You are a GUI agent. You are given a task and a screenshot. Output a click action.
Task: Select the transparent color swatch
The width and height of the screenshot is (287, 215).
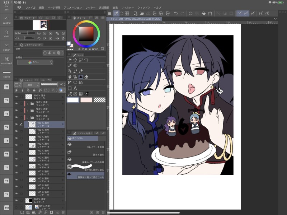pyautogui.click(x=100, y=100)
